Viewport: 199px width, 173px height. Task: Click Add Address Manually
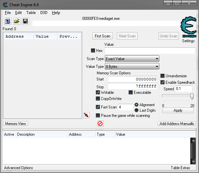coord(177,123)
